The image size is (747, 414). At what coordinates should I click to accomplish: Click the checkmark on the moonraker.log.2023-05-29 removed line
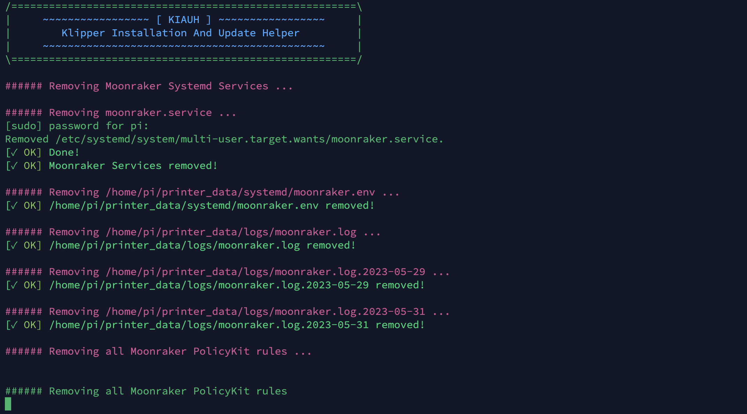pyautogui.click(x=14, y=285)
